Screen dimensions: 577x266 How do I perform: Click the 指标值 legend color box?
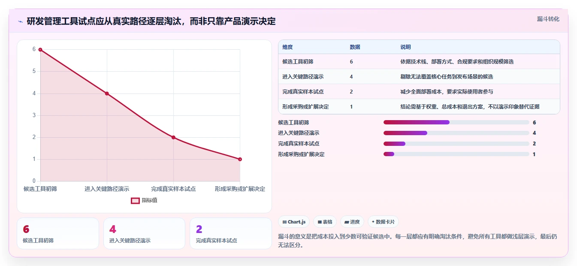(135, 200)
